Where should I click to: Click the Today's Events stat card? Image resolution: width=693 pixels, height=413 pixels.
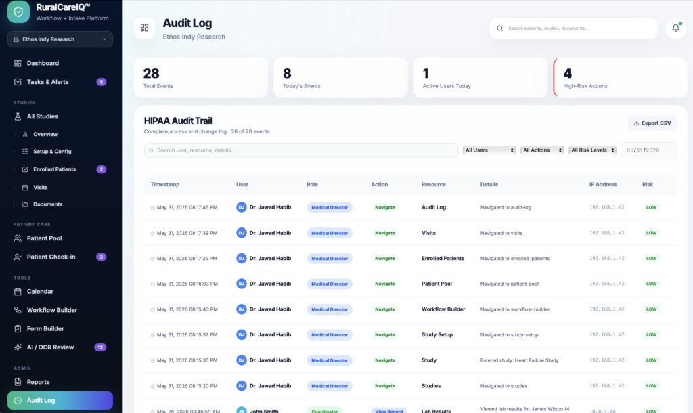point(341,77)
